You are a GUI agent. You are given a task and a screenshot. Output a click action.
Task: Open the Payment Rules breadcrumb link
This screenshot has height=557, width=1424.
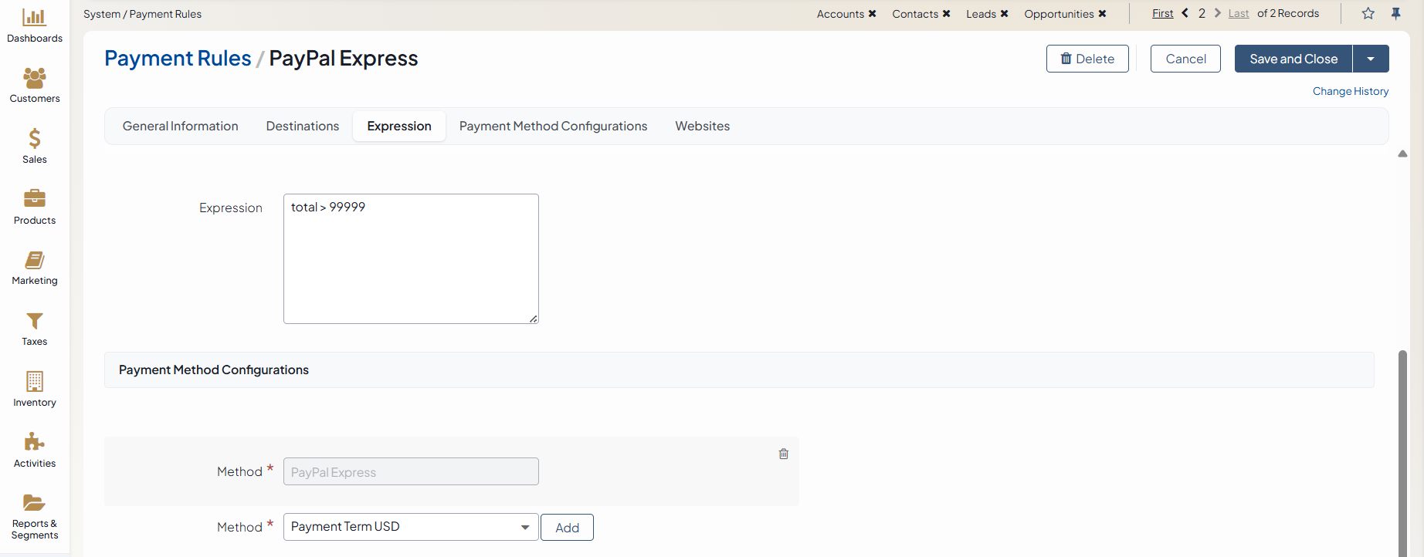(178, 59)
